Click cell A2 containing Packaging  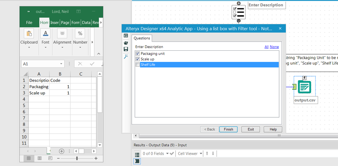coord(39,87)
